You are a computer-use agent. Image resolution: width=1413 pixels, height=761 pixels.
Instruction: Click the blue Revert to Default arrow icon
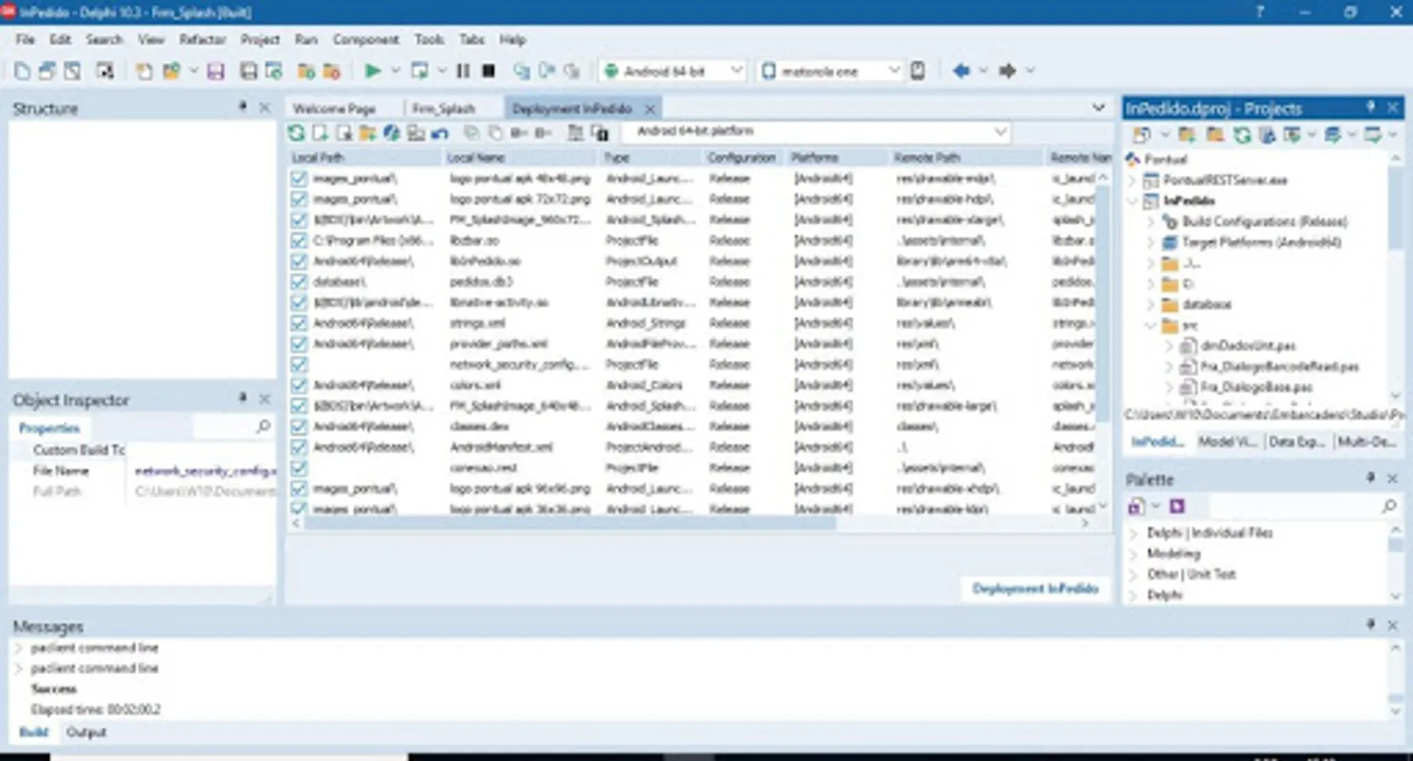[x=439, y=133]
